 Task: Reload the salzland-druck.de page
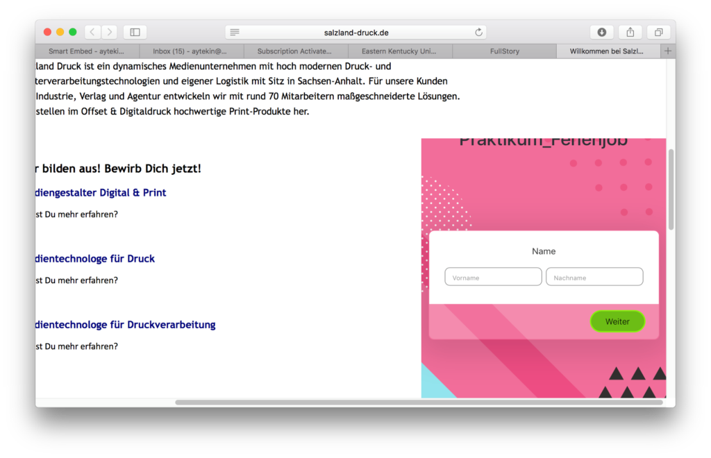(x=478, y=32)
